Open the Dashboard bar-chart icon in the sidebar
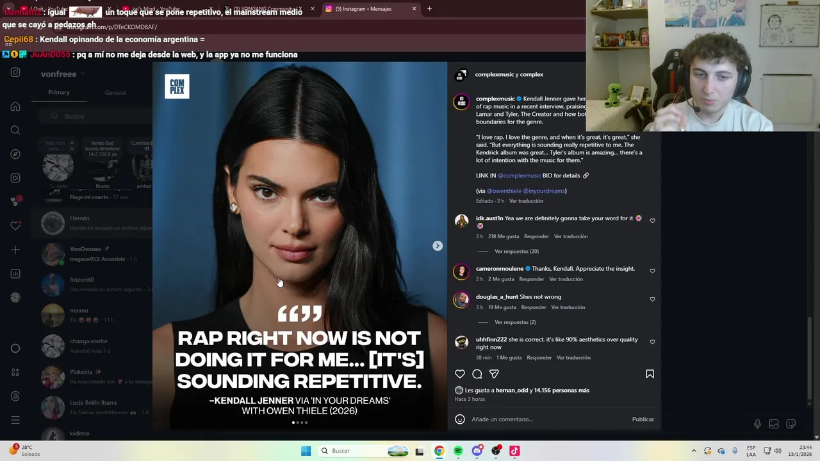 (15, 273)
